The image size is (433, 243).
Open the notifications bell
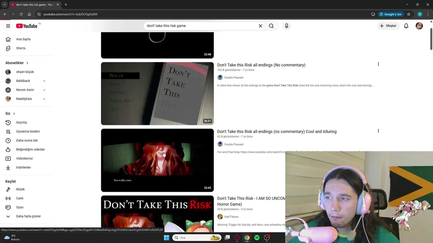406,26
